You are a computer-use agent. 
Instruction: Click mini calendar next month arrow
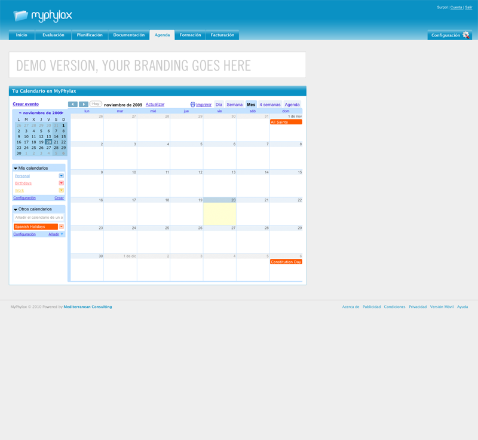(x=62, y=112)
